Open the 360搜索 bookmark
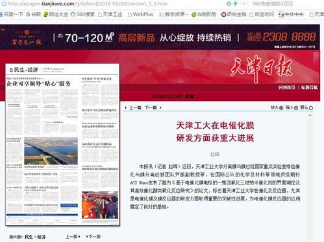 click(x=82, y=14)
